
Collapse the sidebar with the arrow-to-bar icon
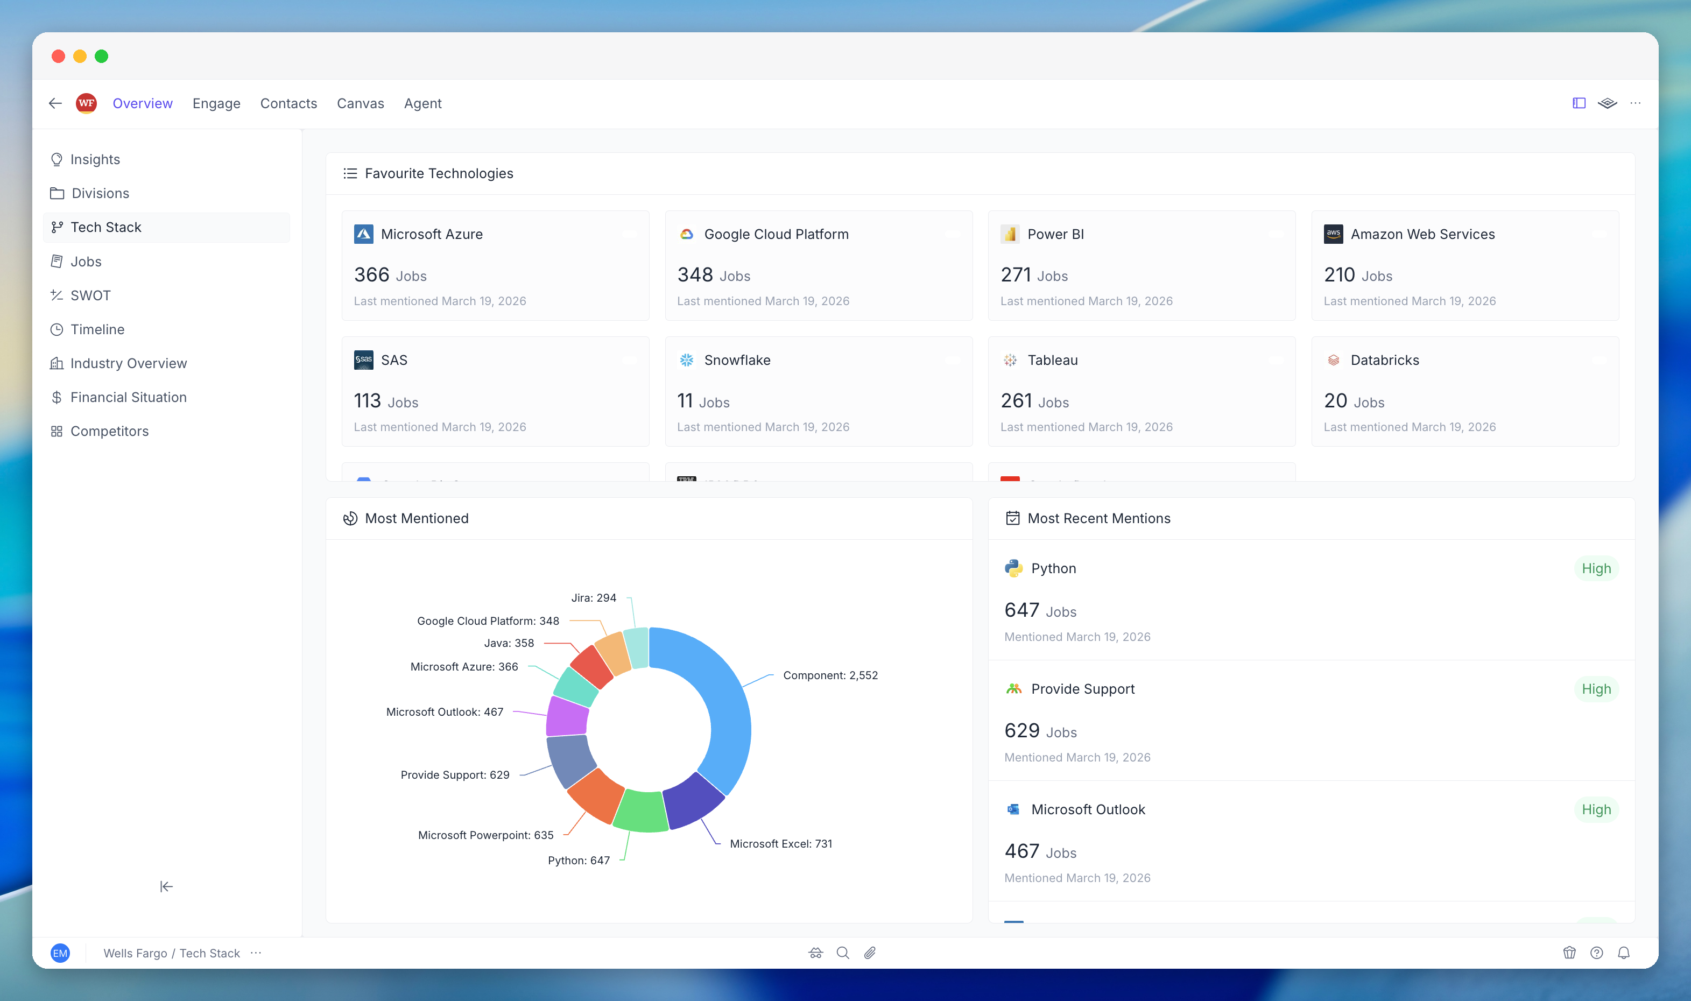coord(167,886)
